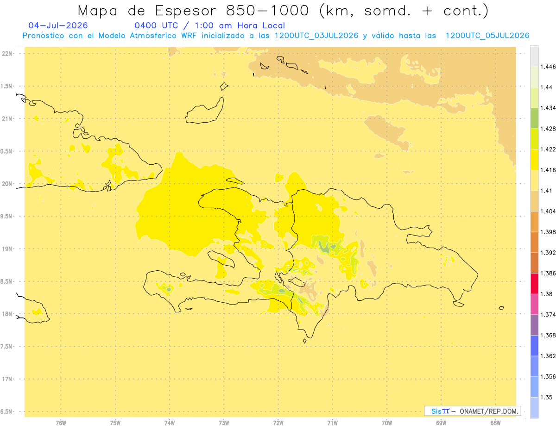Click the legend value '1.356'

pos(549,377)
